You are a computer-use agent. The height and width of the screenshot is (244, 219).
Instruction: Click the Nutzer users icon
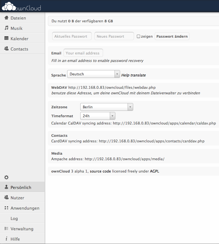click(x=6, y=198)
